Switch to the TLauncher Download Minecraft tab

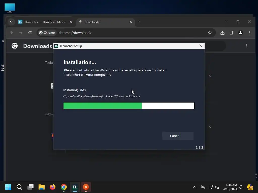(x=45, y=22)
